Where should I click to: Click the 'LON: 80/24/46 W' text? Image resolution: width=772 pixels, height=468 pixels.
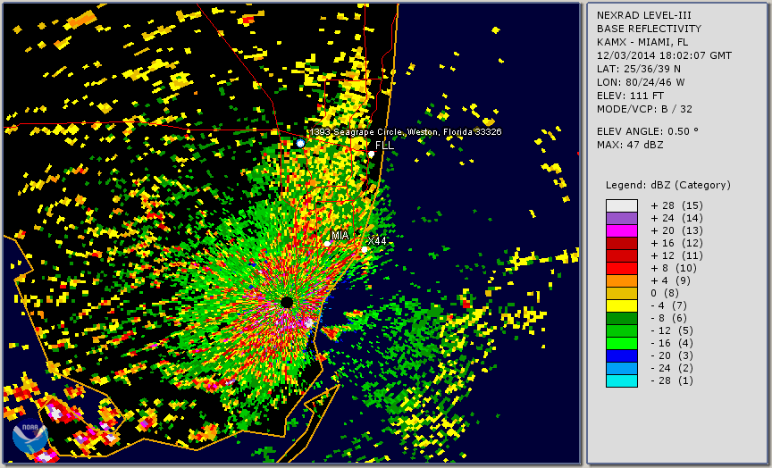(641, 82)
